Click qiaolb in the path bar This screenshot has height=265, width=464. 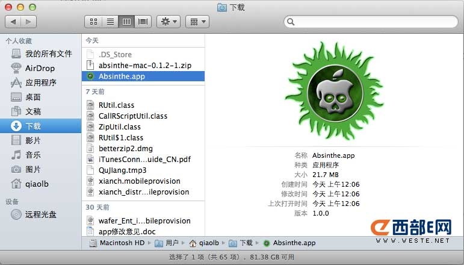click(204, 243)
